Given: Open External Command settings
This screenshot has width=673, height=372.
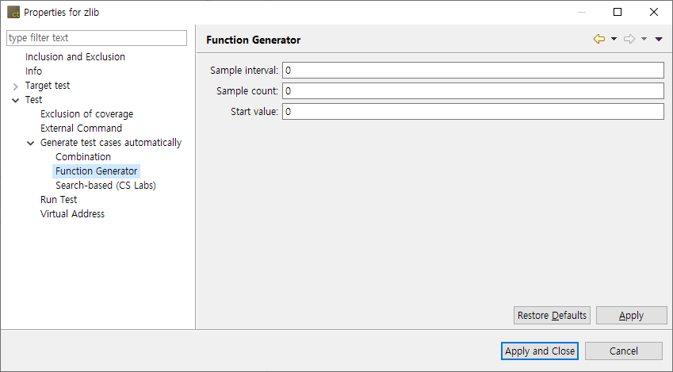Looking at the screenshot, I should tap(82, 128).
